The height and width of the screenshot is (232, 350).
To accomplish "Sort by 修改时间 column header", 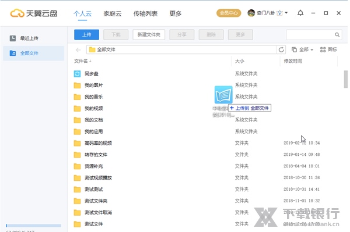I will (x=293, y=61).
